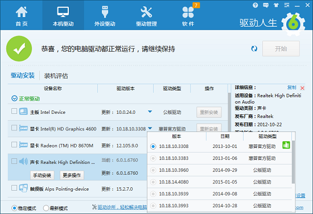Click the Radeon HD 8670M card icon
Screen dimensions: 313x214
pos(23,145)
